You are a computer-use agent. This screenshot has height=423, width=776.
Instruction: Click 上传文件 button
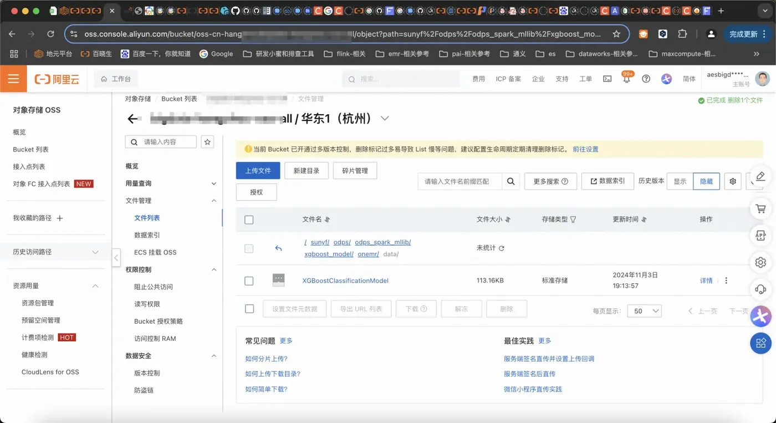pyautogui.click(x=258, y=171)
